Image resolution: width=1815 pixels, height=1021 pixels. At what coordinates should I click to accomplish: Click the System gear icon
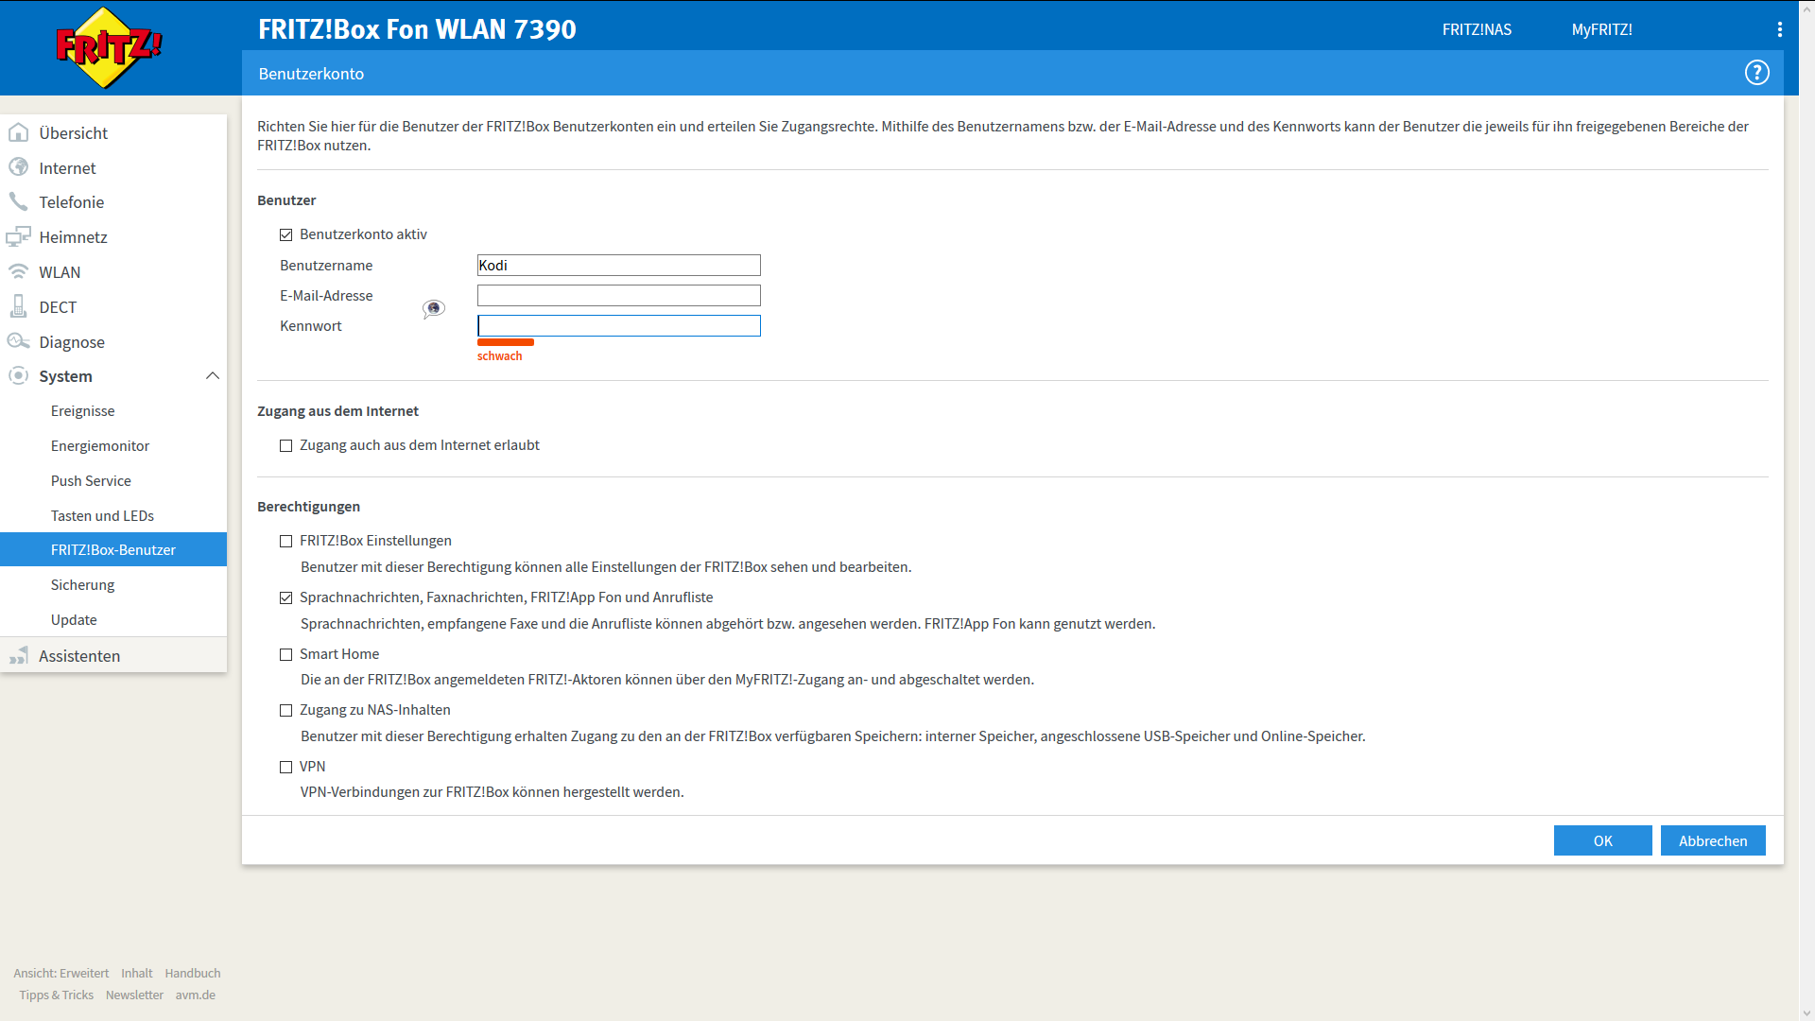18,375
